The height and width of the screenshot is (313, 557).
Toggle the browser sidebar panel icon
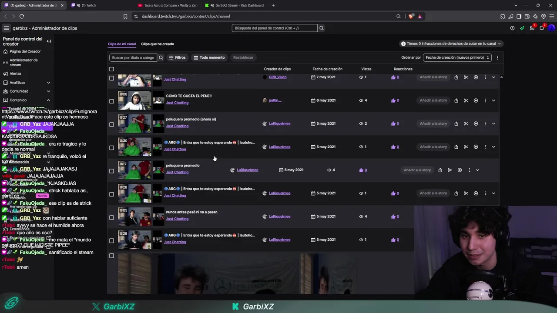click(519, 17)
